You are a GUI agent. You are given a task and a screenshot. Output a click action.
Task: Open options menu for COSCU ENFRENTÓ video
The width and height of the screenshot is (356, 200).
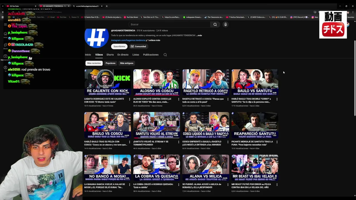coord(228,142)
